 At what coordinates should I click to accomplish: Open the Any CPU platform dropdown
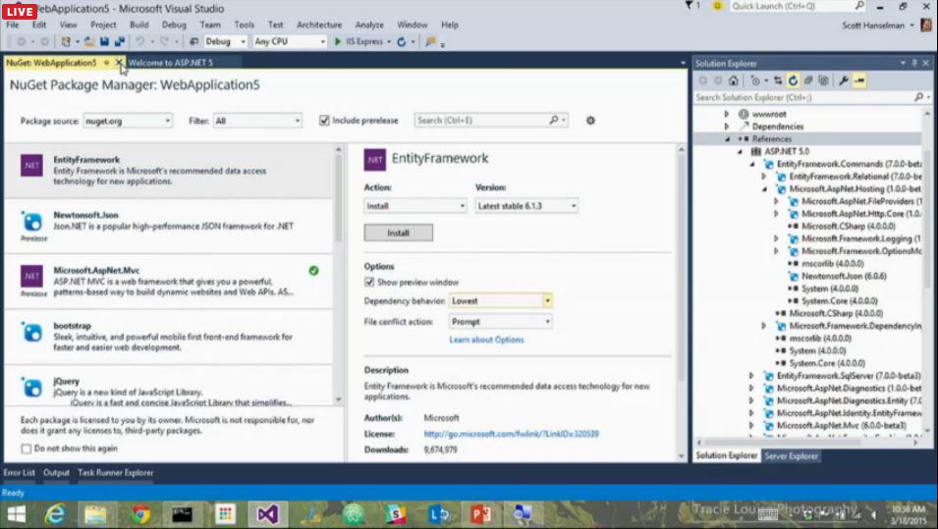(x=290, y=42)
